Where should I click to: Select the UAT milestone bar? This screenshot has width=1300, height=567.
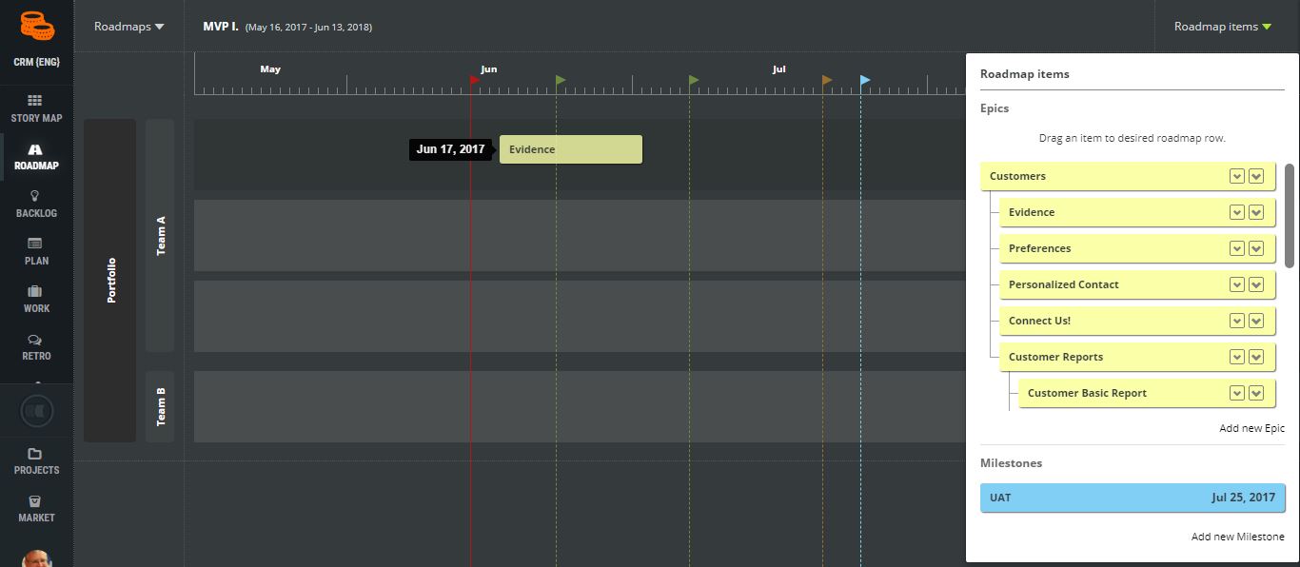1133,498
